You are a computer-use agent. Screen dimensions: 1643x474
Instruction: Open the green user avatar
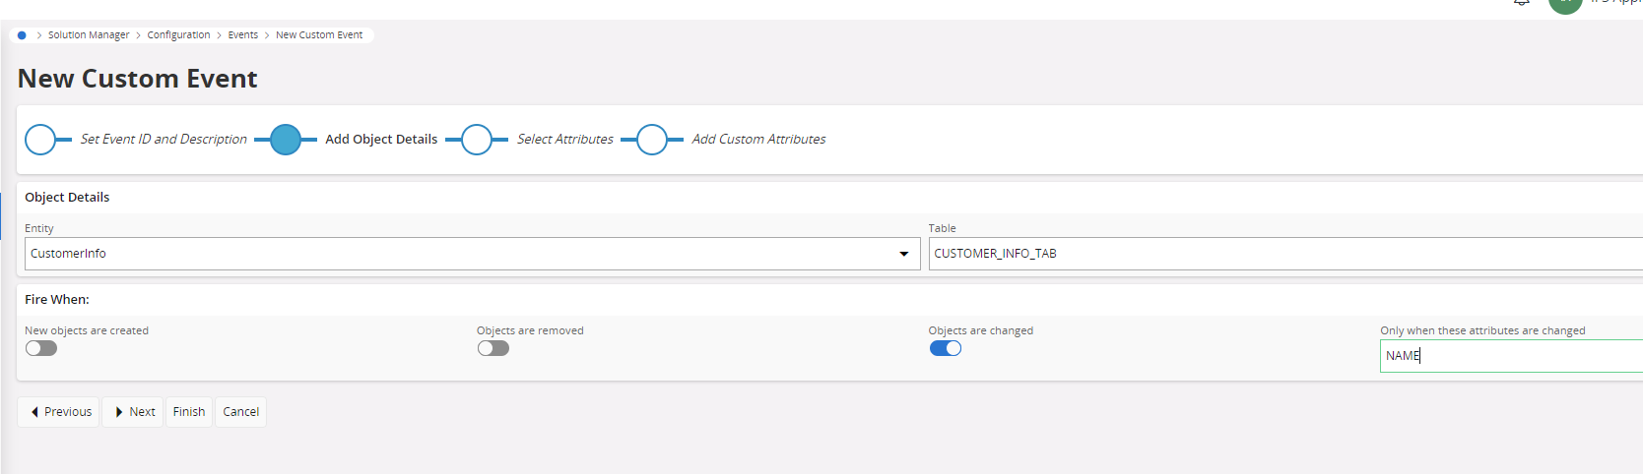pos(1564,4)
